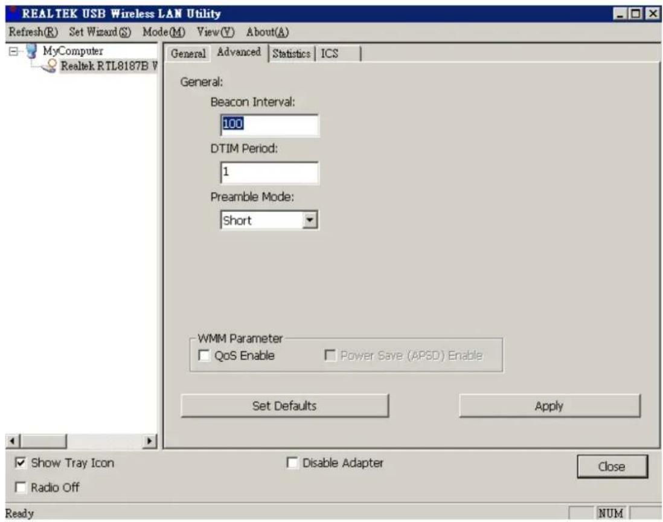Uncheck the Show Tray Icon checkbox

pos(21,463)
